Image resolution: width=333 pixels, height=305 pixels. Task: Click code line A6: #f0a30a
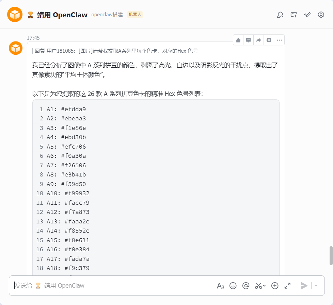[x=66, y=156]
